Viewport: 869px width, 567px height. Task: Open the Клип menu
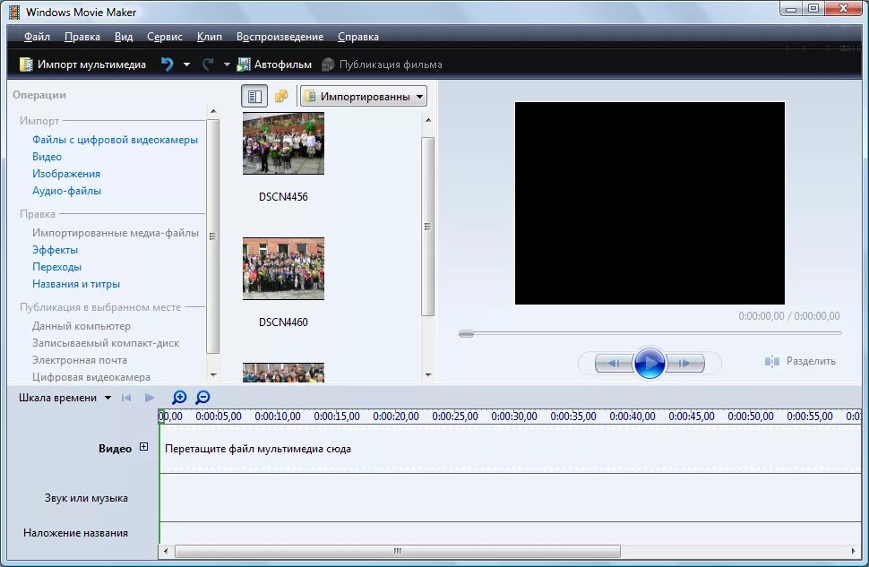coord(210,37)
